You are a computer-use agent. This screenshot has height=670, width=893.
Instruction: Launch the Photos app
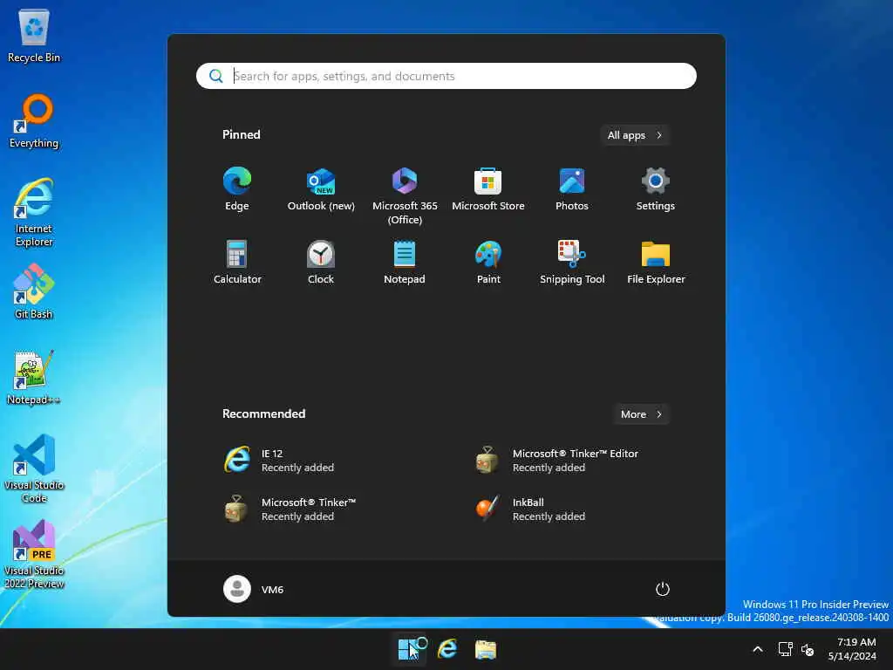click(572, 189)
